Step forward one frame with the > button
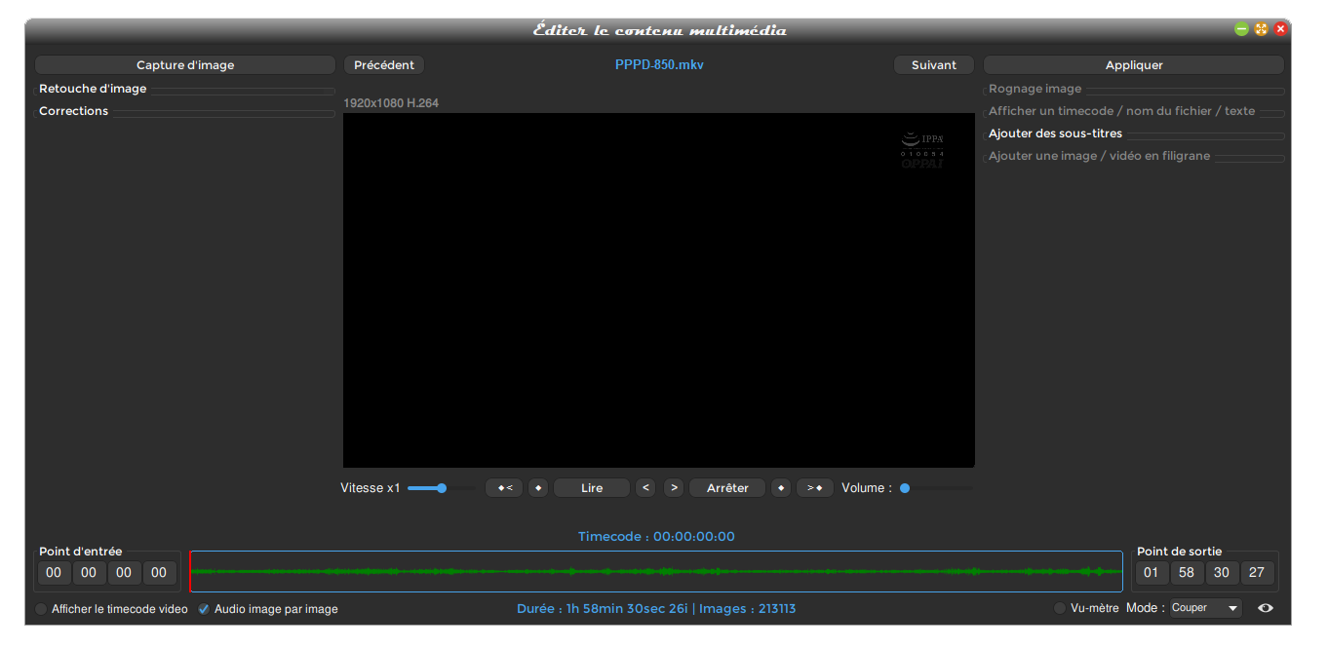The height and width of the screenshot is (648, 1328). point(674,488)
